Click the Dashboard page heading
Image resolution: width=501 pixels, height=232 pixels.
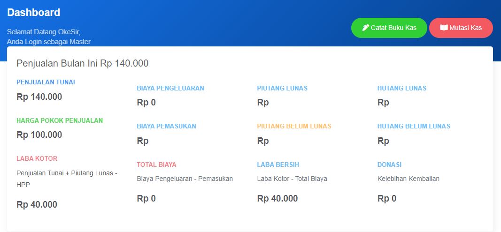[x=34, y=13]
